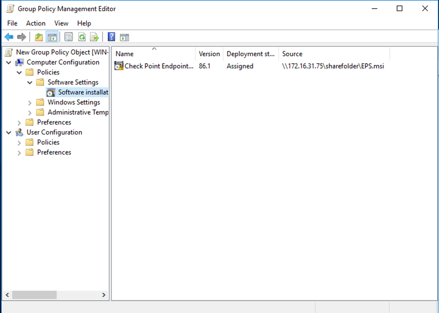Collapse the User Configuration node
Viewport: 439px width, 313px height.
(9, 133)
